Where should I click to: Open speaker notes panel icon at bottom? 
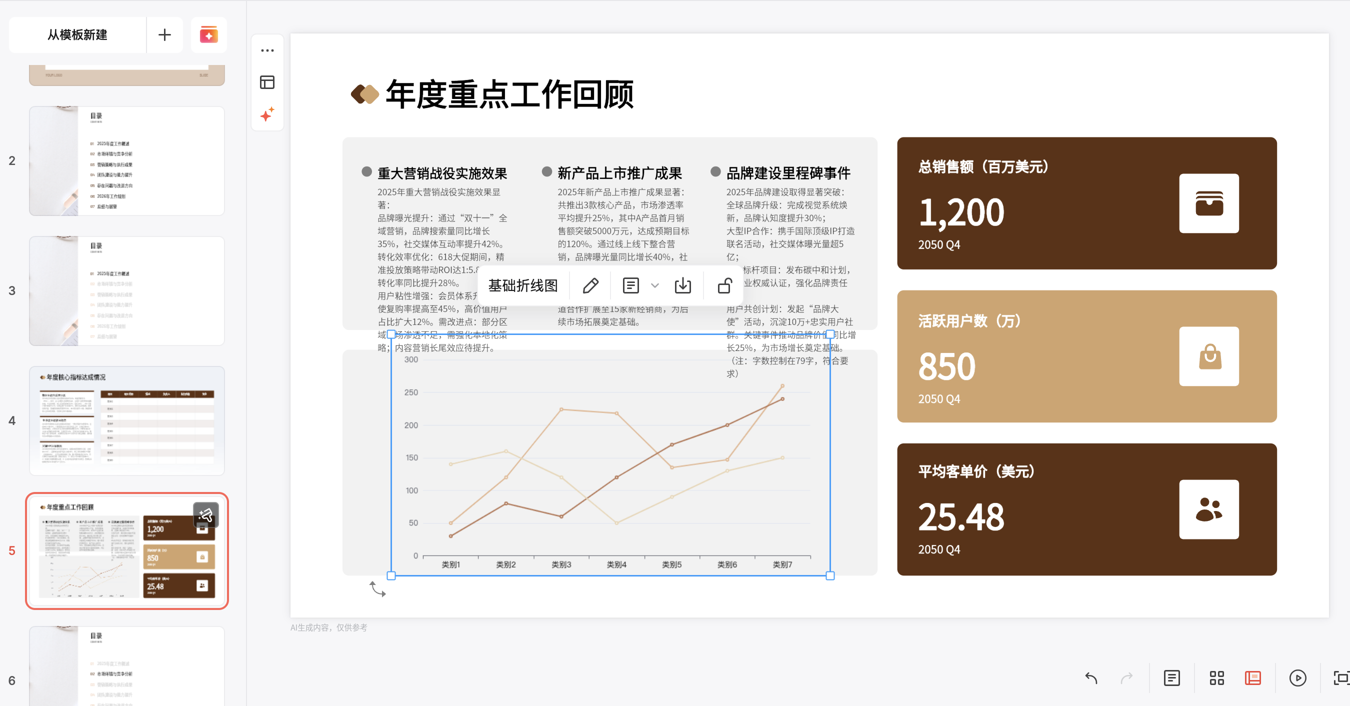click(1171, 677)
